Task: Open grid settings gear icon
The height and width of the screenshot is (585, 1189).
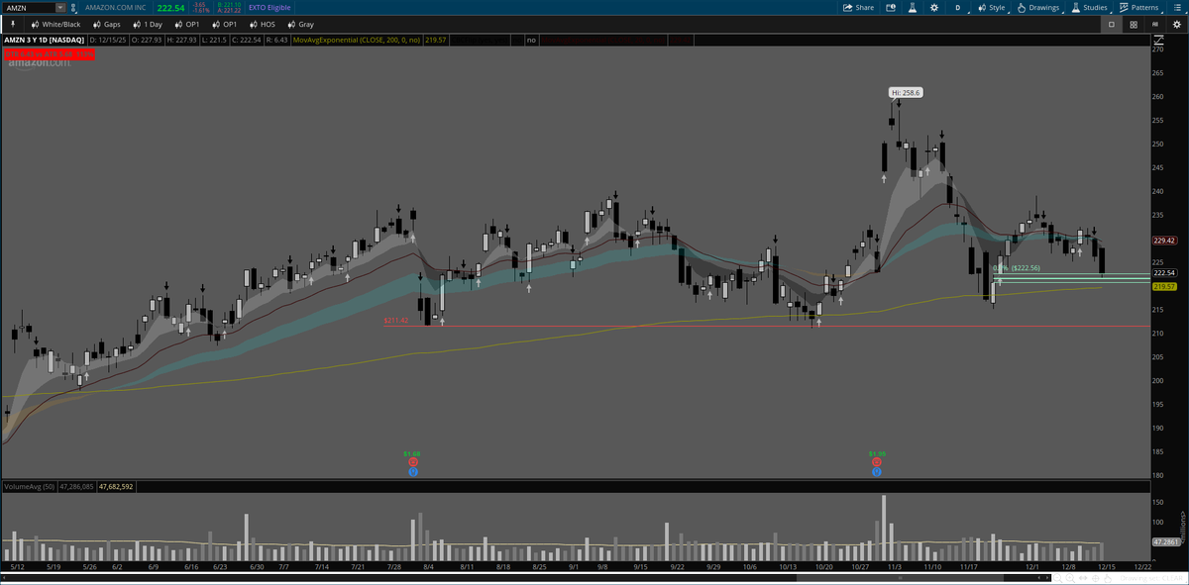Action: [x=1177, y=23]
